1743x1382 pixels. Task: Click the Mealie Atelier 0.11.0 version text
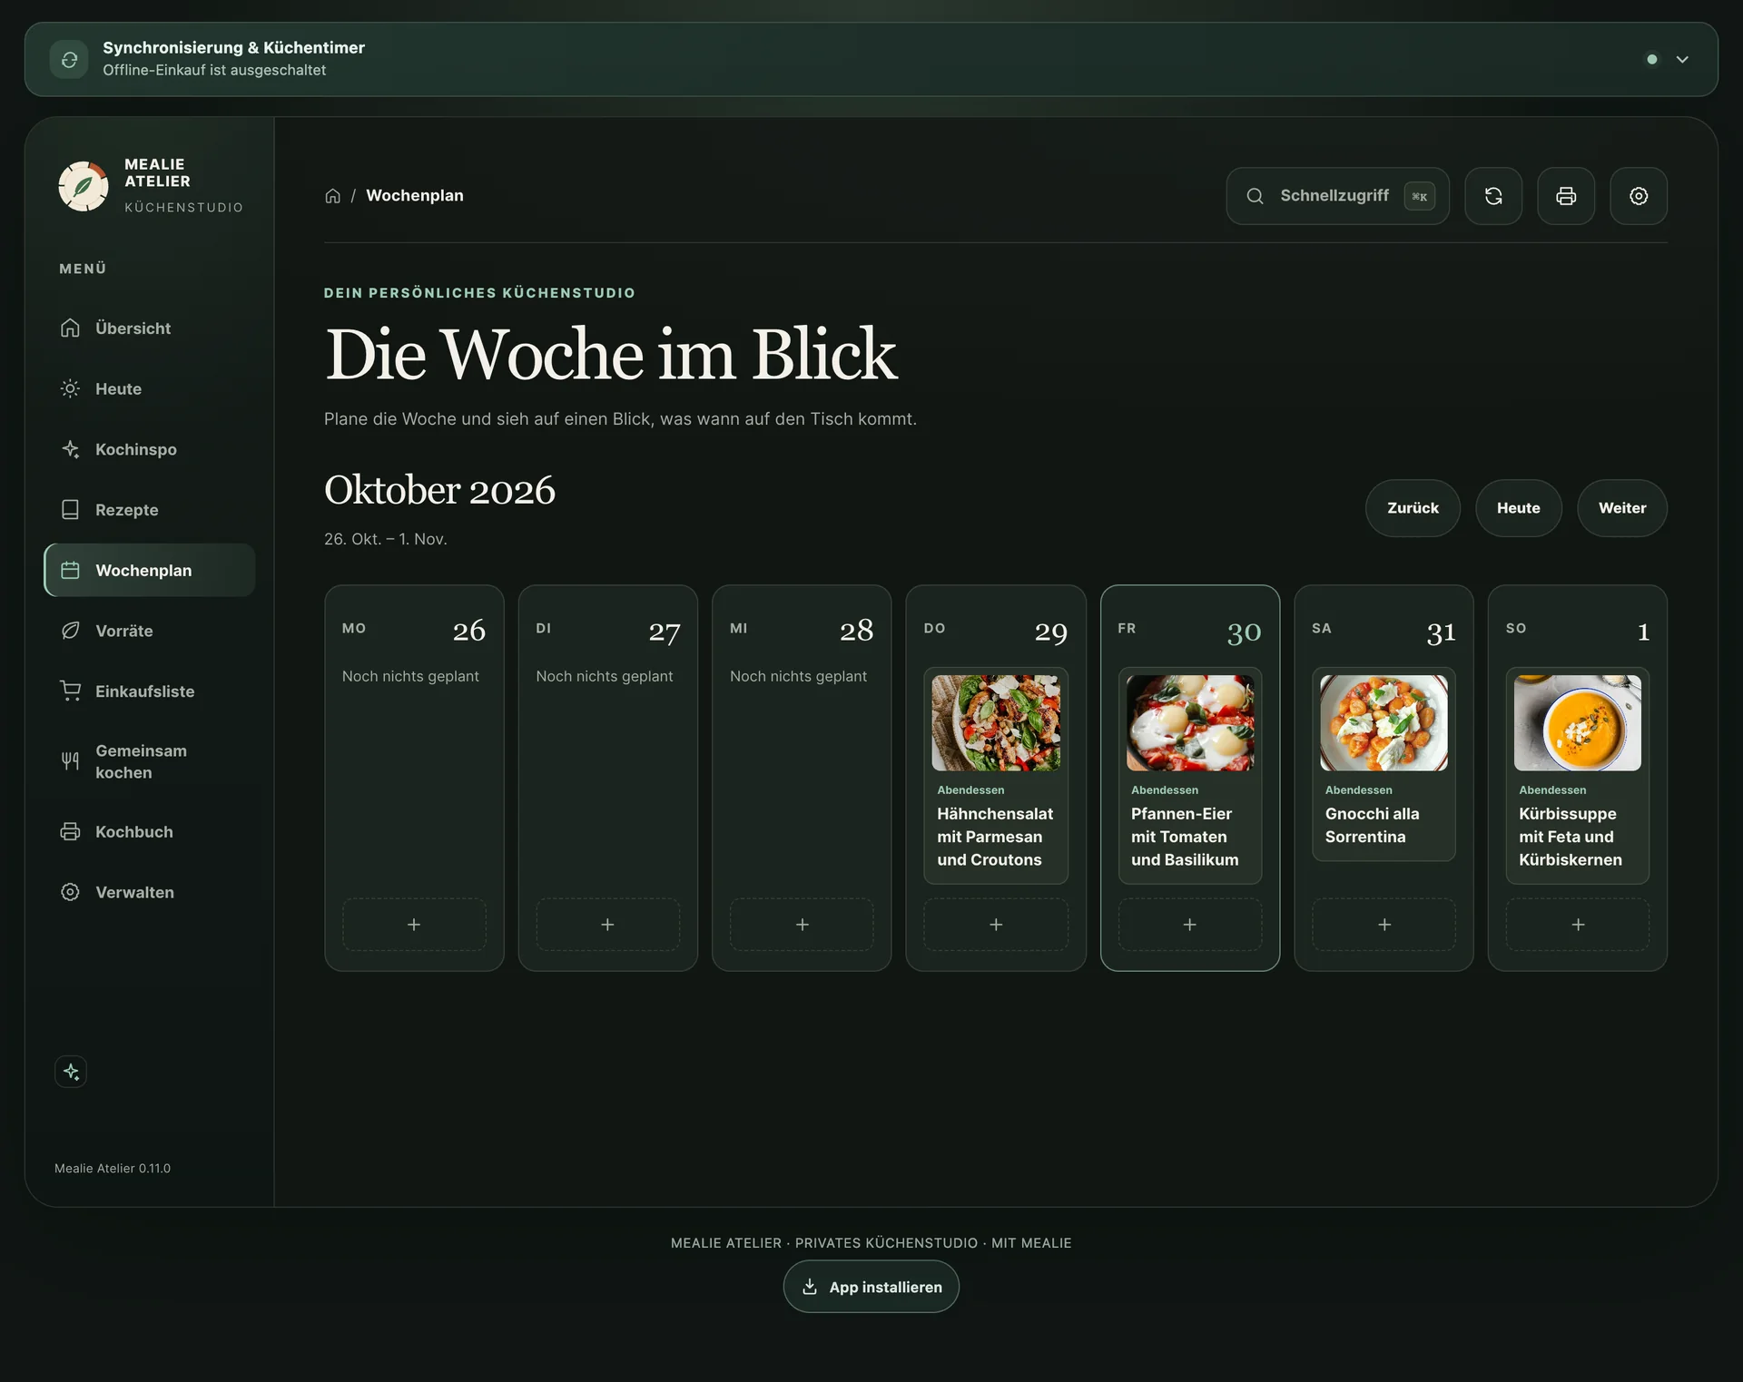coord(113,1168)
